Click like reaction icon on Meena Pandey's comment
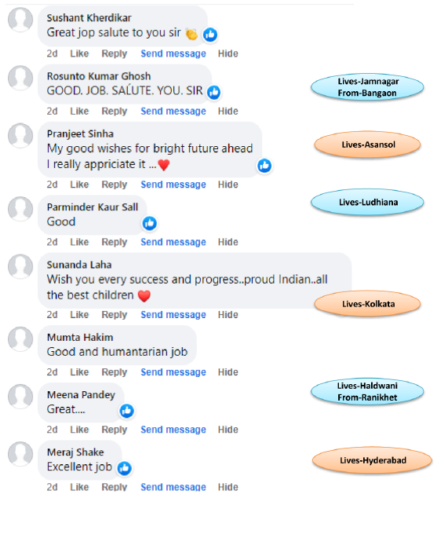437x542 pixels. 126,411
